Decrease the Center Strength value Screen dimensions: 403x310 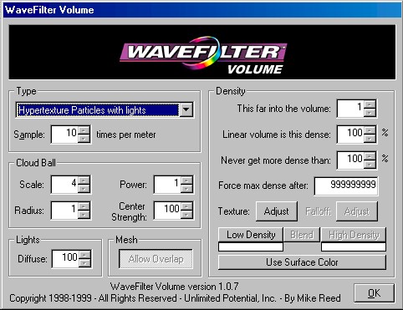186,214
